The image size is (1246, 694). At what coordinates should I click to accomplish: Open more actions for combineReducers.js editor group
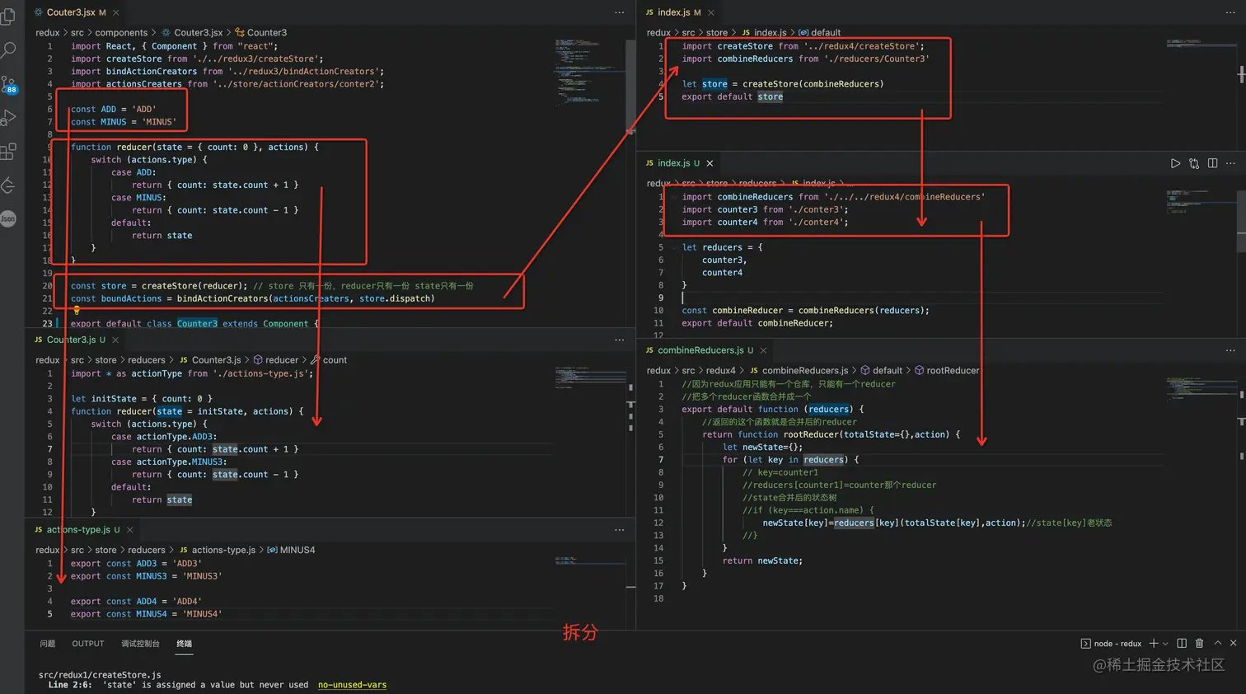tap(1230, 350)
